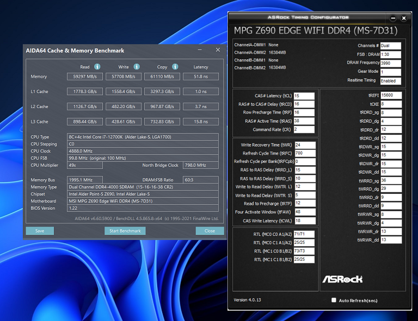Click the Memory Read result box
The image size is (418, 321).
pos(85,77)
